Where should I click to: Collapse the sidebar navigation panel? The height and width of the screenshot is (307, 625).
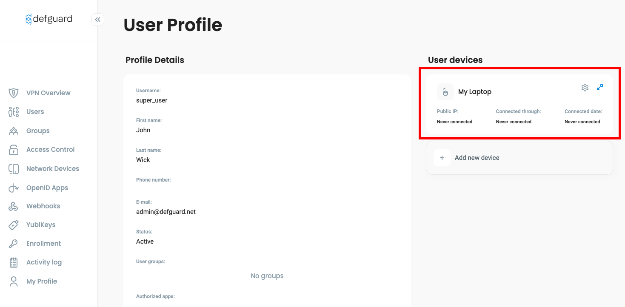tap(98, 20)
